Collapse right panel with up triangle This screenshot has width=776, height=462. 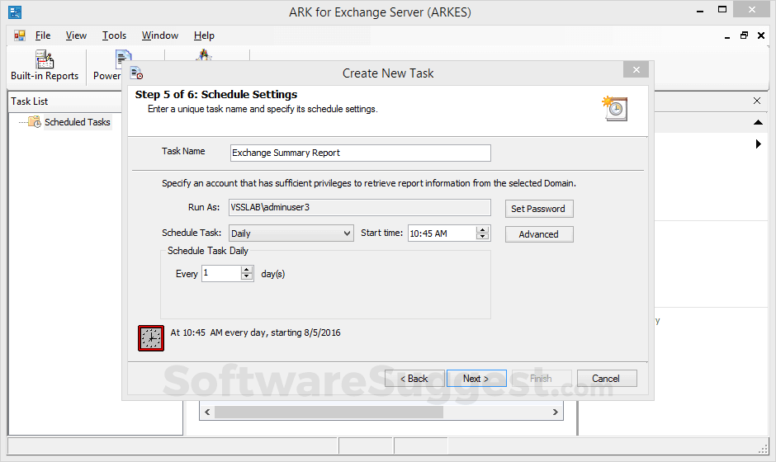[758, 122]
